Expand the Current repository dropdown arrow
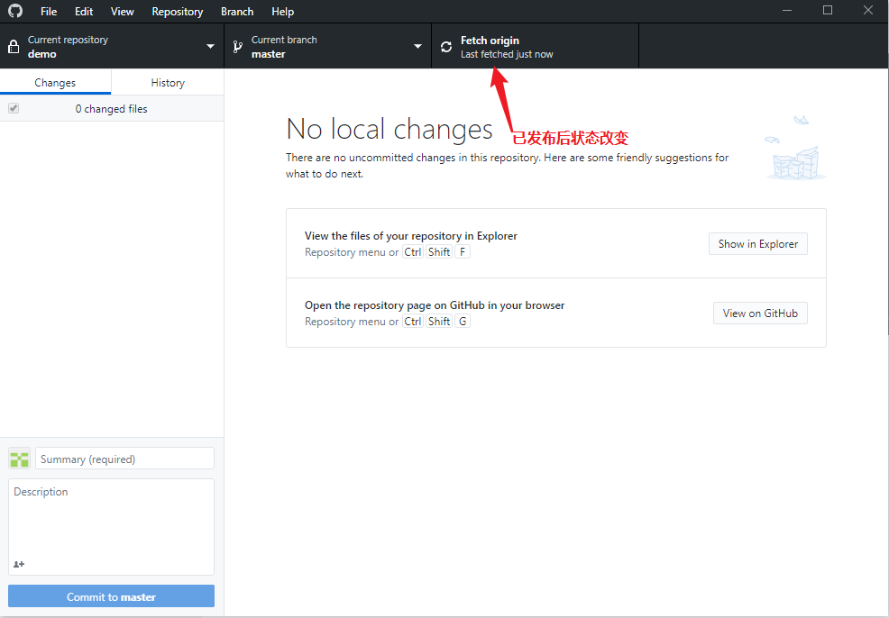This screenshot has width=889, height=618. pos(210,47)
